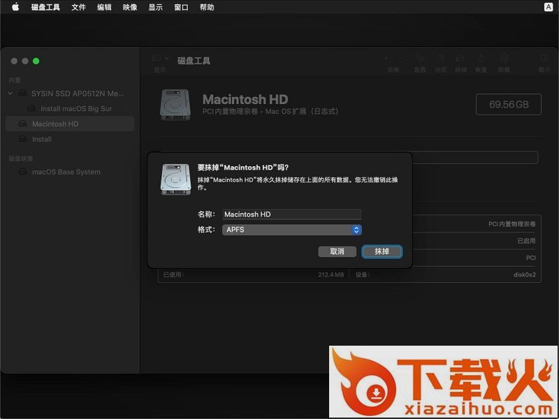Open the 帮助 menu
Viewport: 559px width, 419px height.
click(x=207, y=7)
